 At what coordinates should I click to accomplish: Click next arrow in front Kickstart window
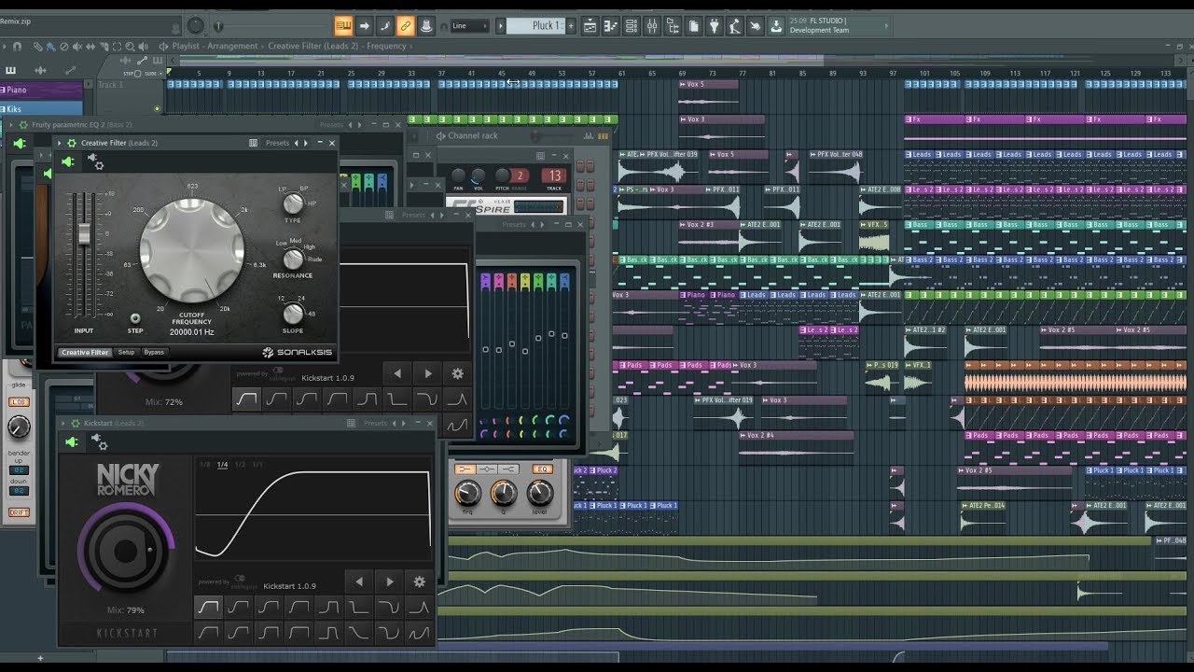[x=390, y=581]
